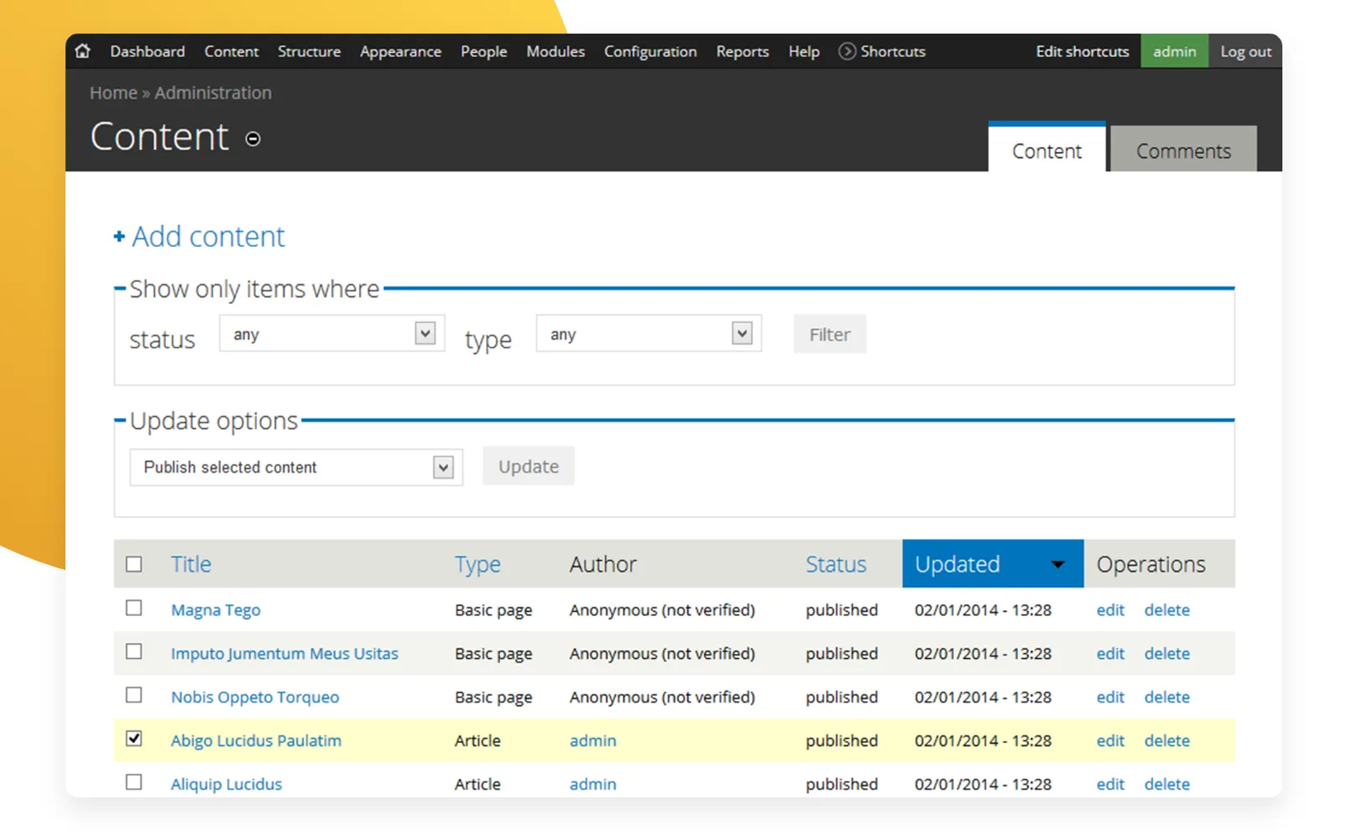Delete Abigo Lucidus Paulatim
1347x831 pixels.
coord(1167,741)
